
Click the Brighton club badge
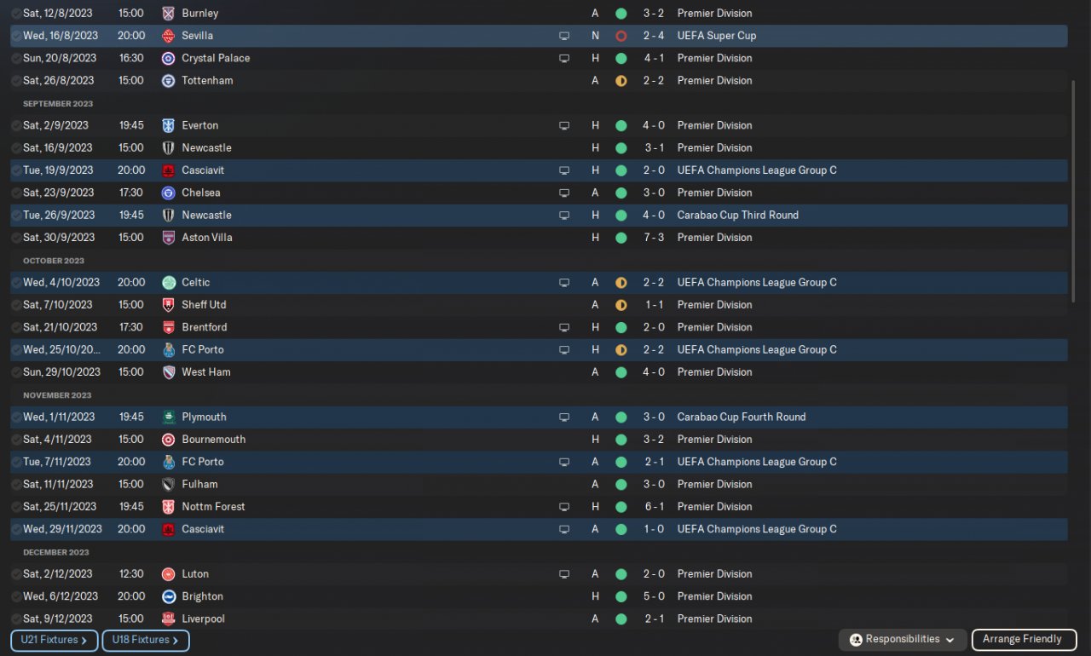pos(168,596)
